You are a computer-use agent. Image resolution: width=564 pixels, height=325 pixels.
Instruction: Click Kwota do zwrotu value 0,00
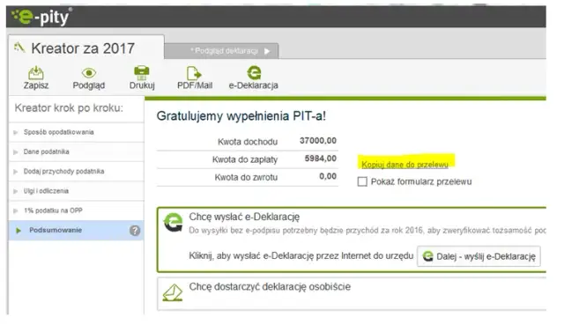coord(328,176)
